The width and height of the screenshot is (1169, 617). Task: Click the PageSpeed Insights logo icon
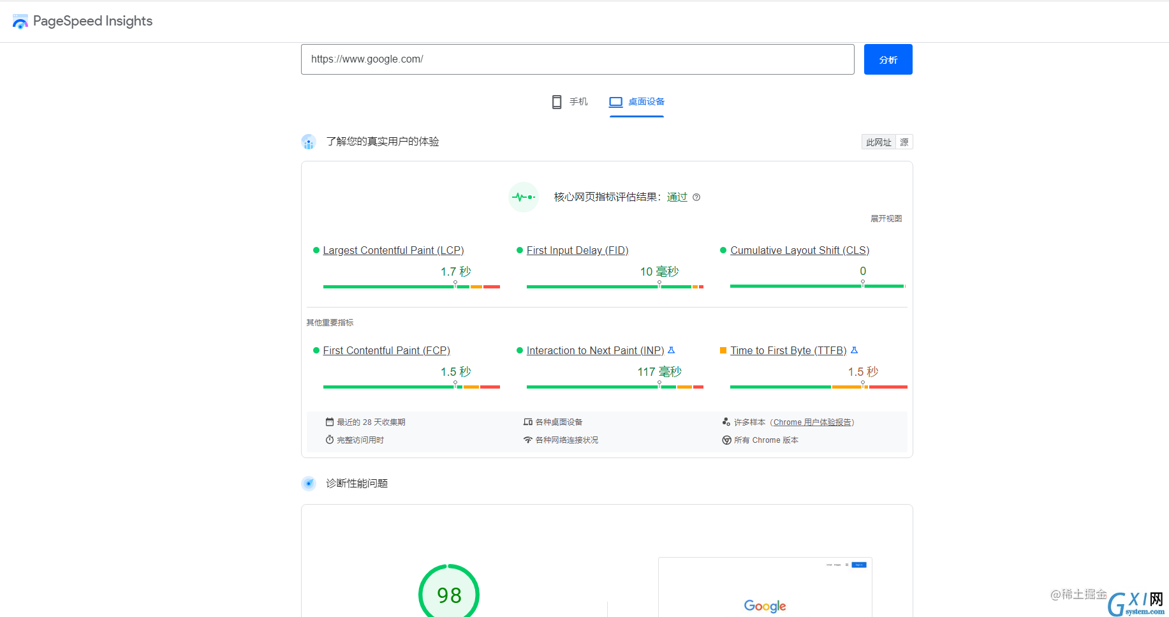click(x=20, y=22)
